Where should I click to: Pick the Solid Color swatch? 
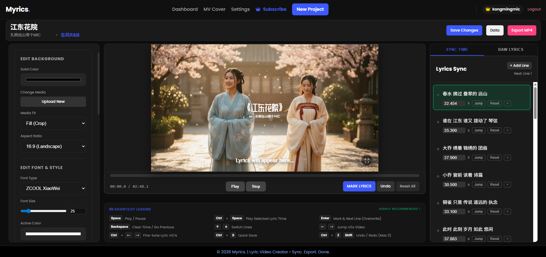click(53, 80)
